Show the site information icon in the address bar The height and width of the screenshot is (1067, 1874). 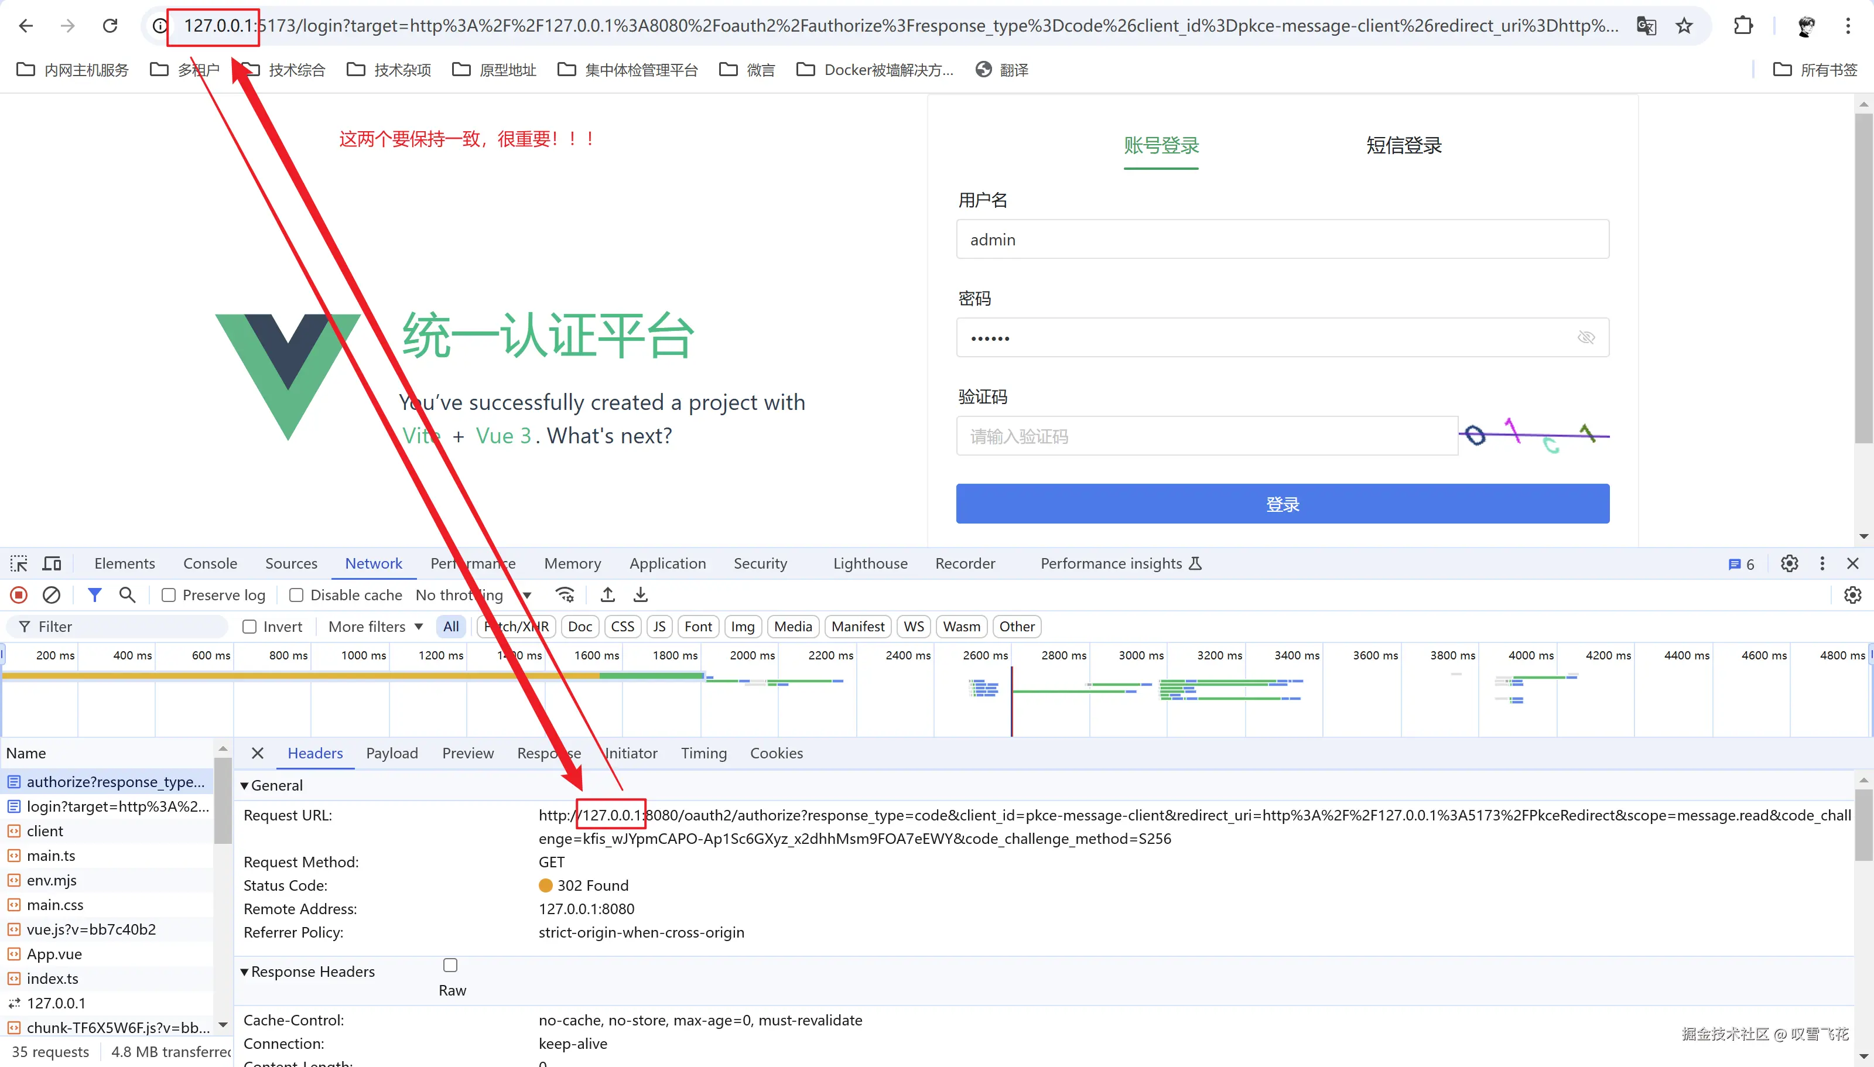pyautogui.click(x=159, y=26)
